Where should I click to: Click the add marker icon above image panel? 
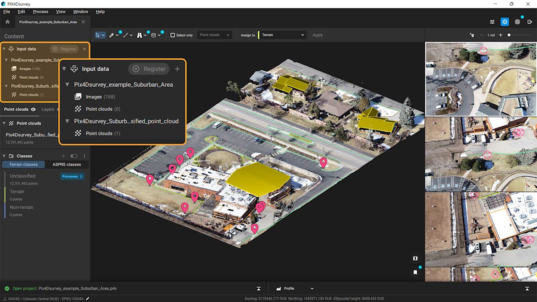472,34
